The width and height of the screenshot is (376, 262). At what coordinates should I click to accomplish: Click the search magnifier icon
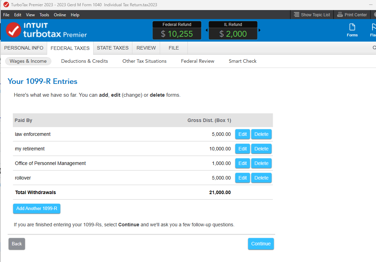[374, 48]
